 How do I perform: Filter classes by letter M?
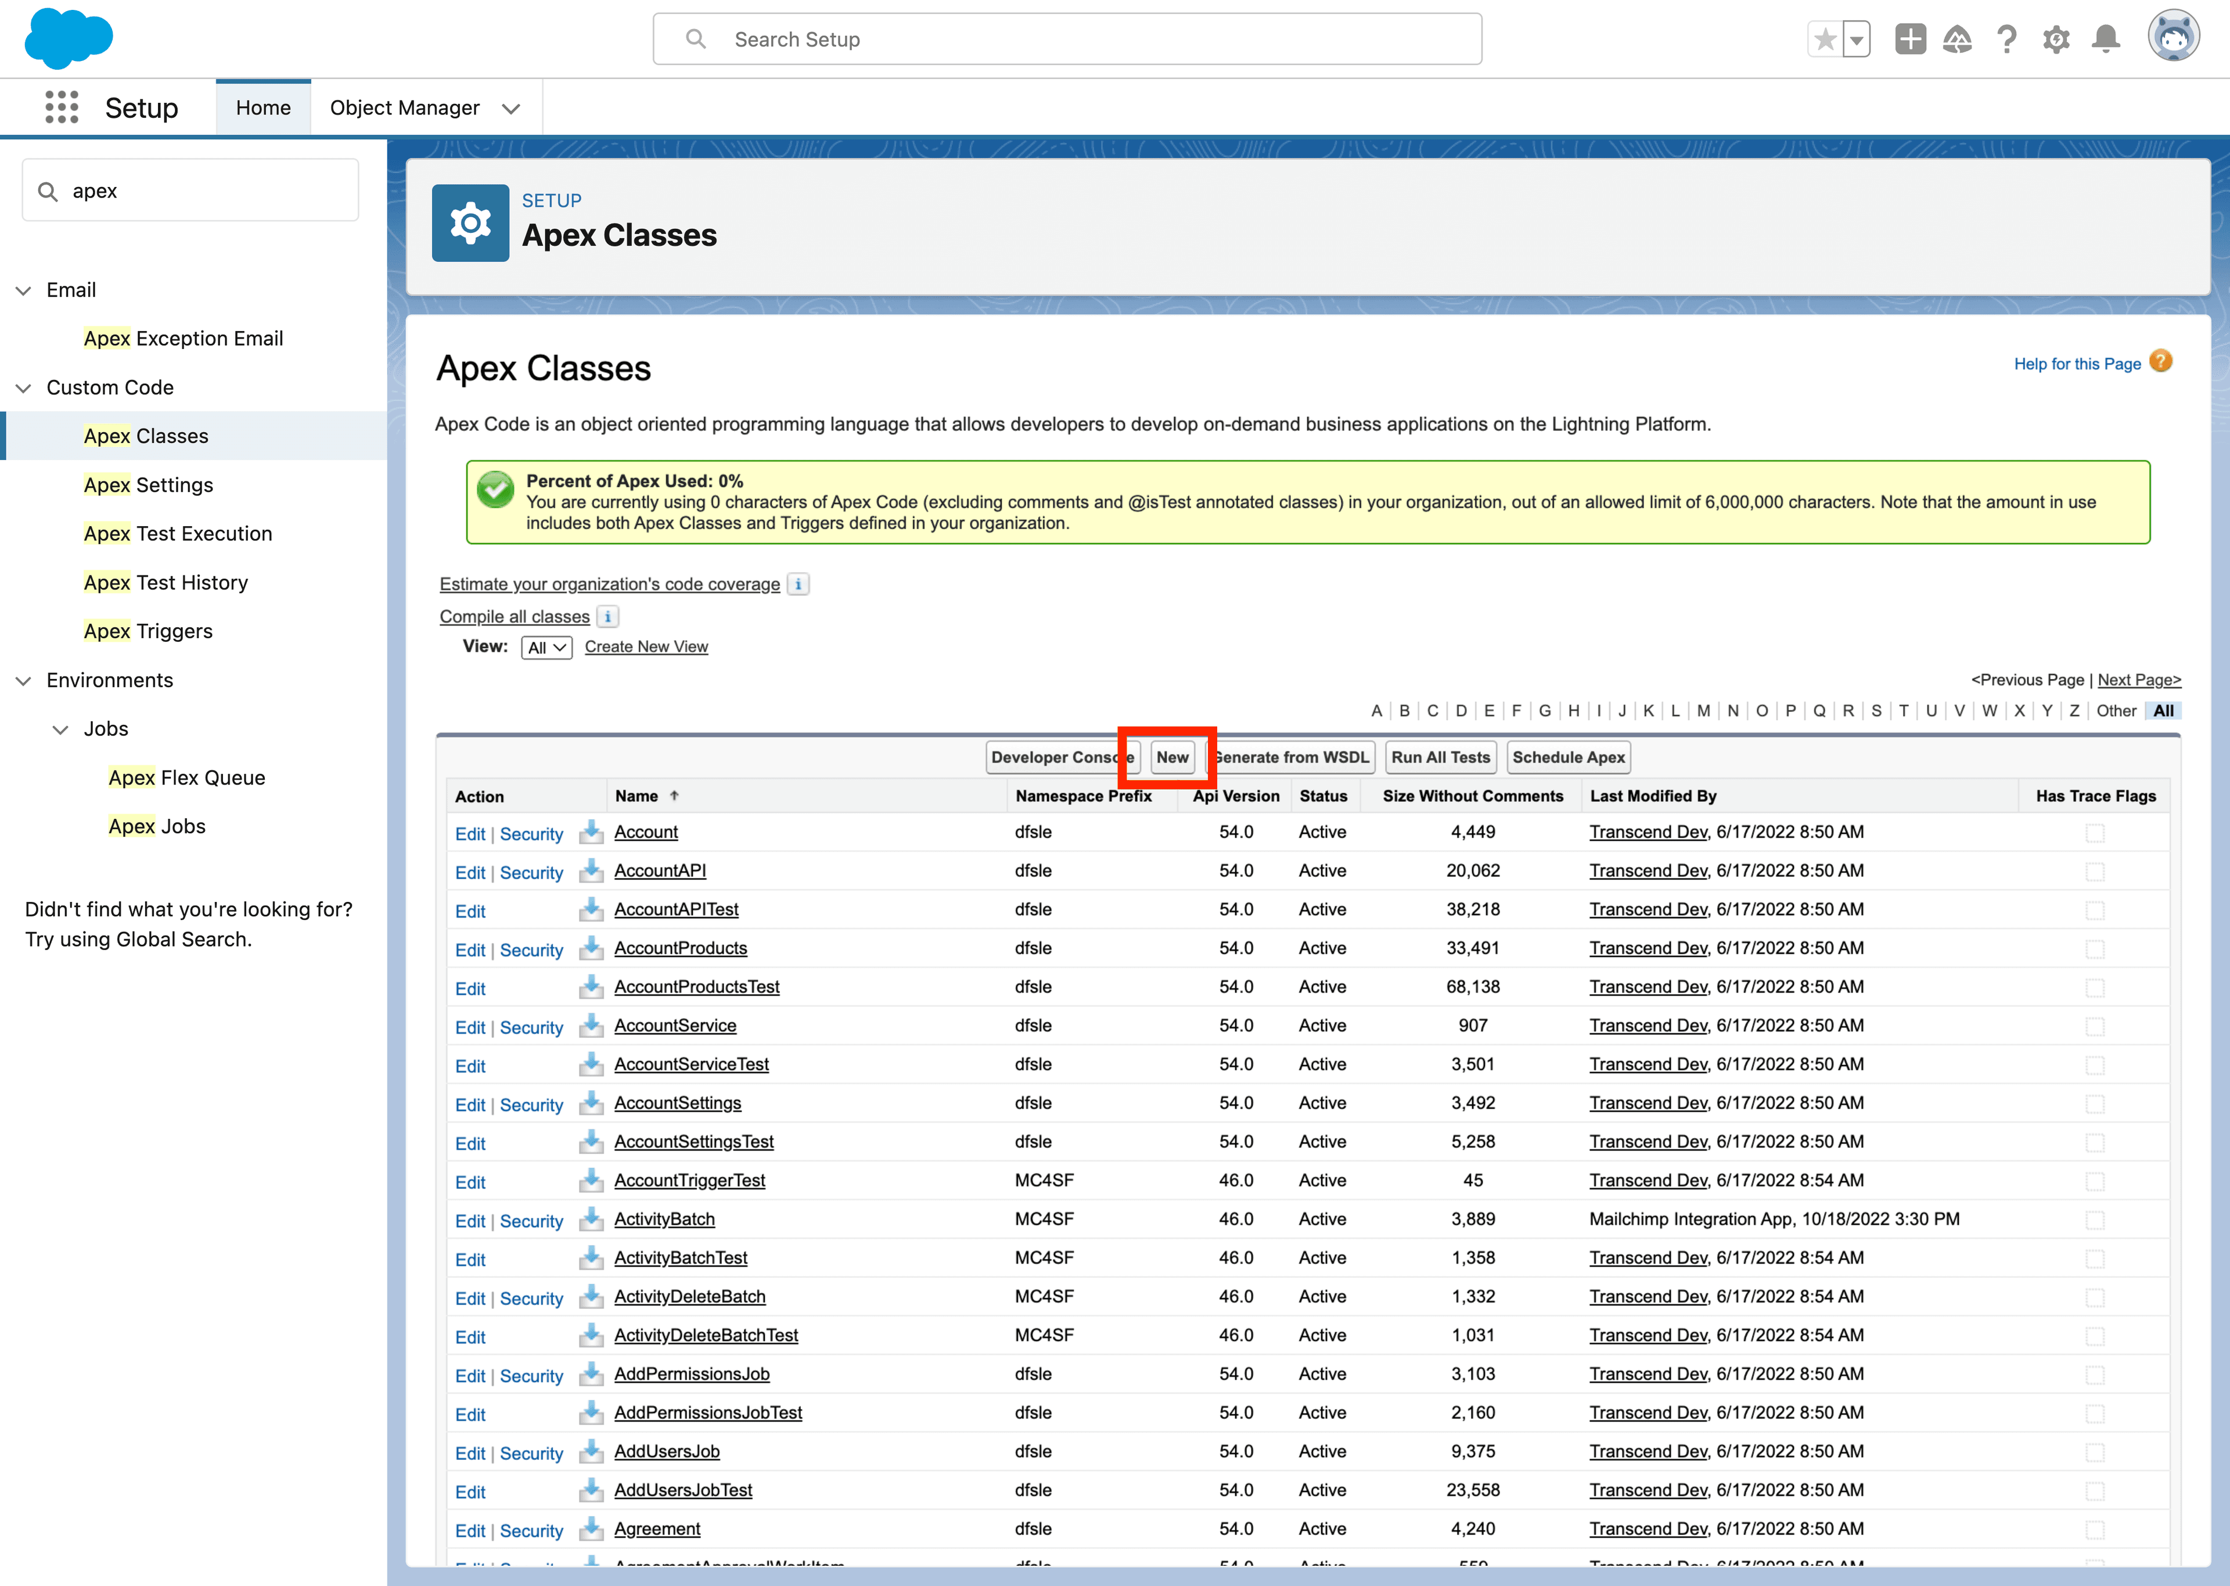[1704, 711]
